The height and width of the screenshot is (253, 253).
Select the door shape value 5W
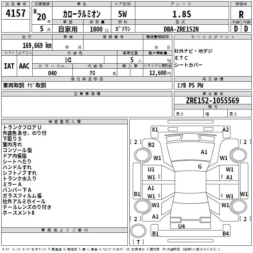(x=123, y=14)
